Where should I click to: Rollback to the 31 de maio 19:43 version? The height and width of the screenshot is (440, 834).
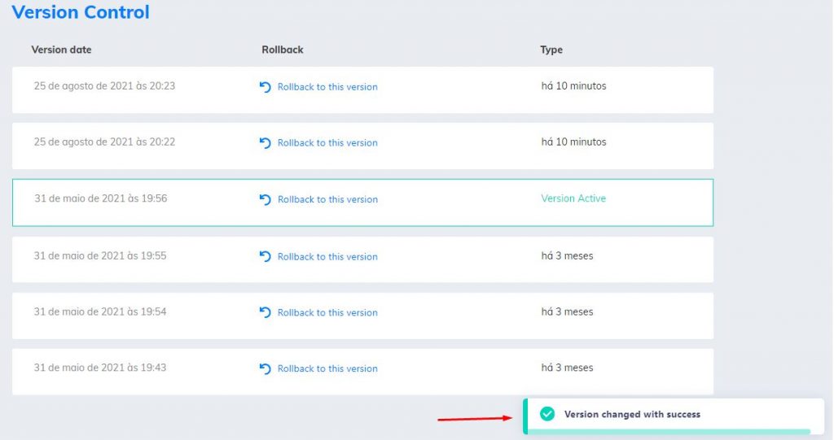click(327, 368)
